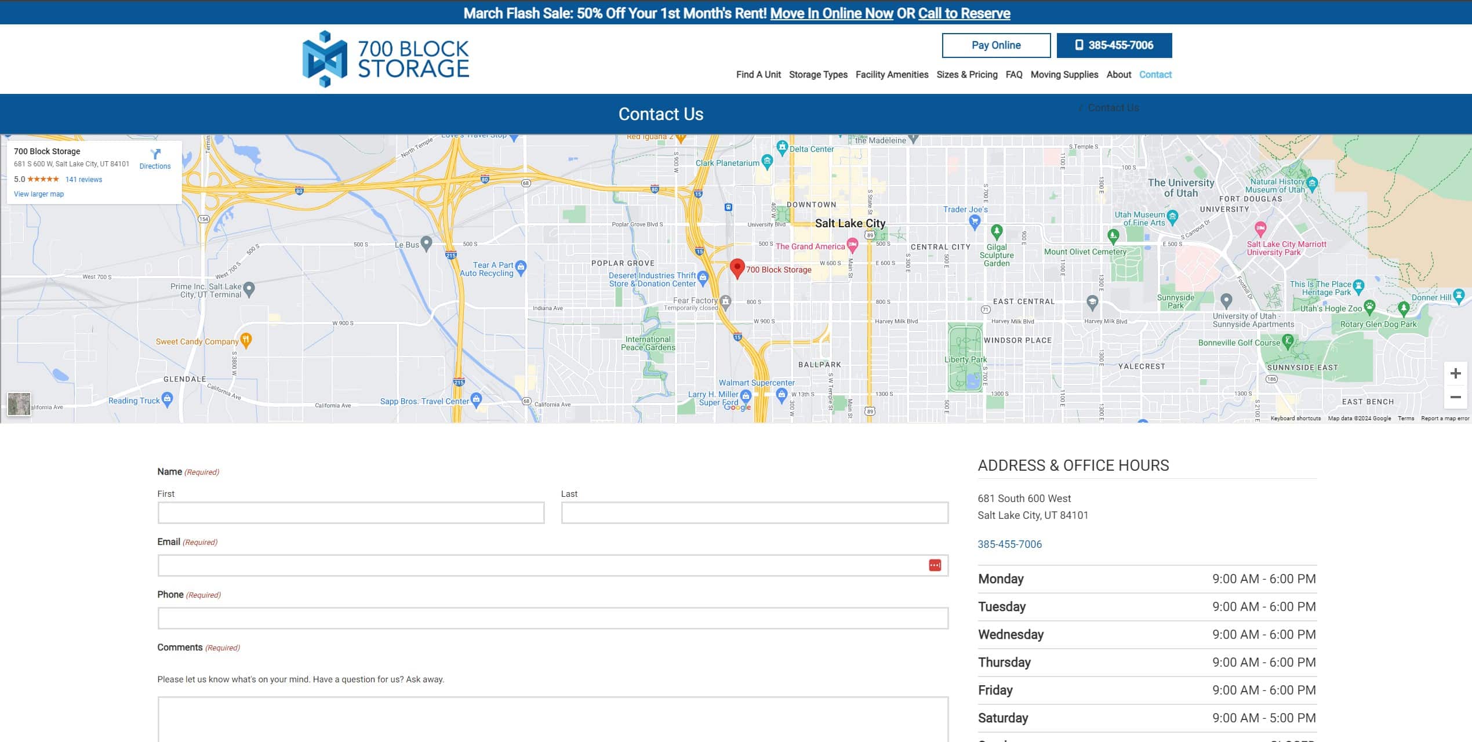
Task: Click the 385-455-7006 link under address
Action: pyautogui.click(x=1009, y=544)
